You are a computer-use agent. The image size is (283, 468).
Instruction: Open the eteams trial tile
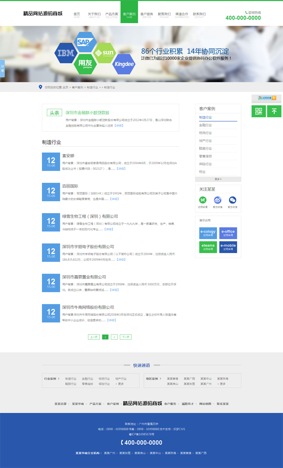(x=208, y=247)
